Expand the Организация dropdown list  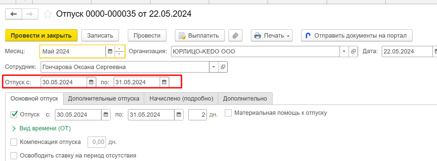coord(344,52)
